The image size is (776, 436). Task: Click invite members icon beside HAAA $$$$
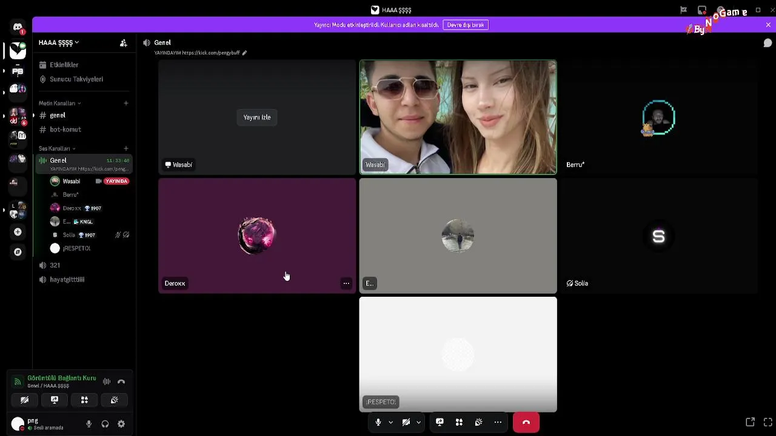click(x=123, y=43)
